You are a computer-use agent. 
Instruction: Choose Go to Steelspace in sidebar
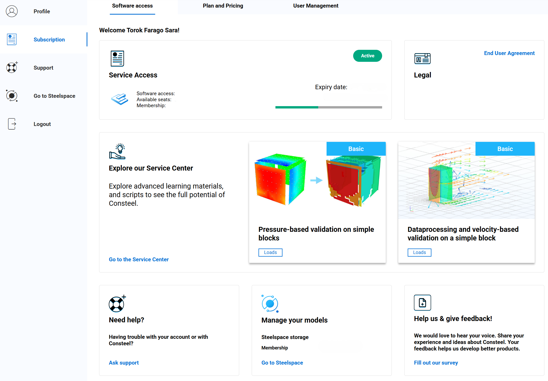click(x=55, y=96)
